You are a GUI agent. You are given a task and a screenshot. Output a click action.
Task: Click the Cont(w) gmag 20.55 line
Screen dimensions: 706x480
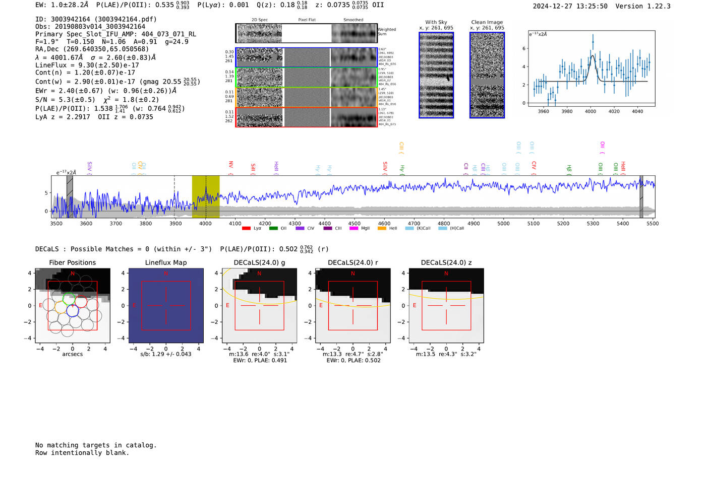pos(117,81)
